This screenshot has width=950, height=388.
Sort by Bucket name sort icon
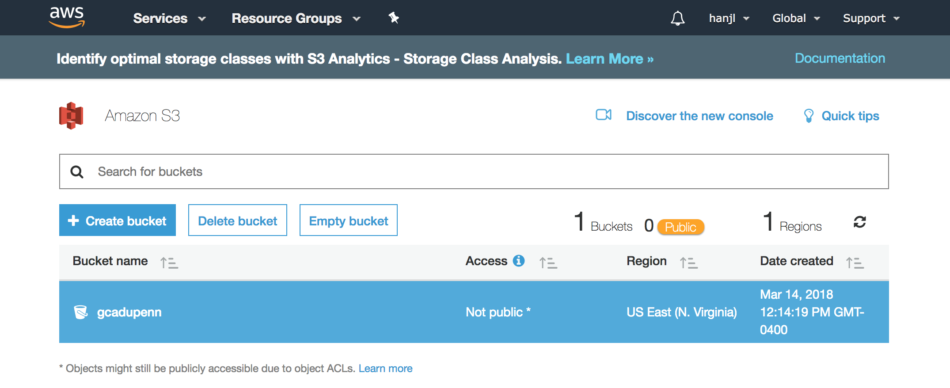pyautogui.click(x=169, y=263)
